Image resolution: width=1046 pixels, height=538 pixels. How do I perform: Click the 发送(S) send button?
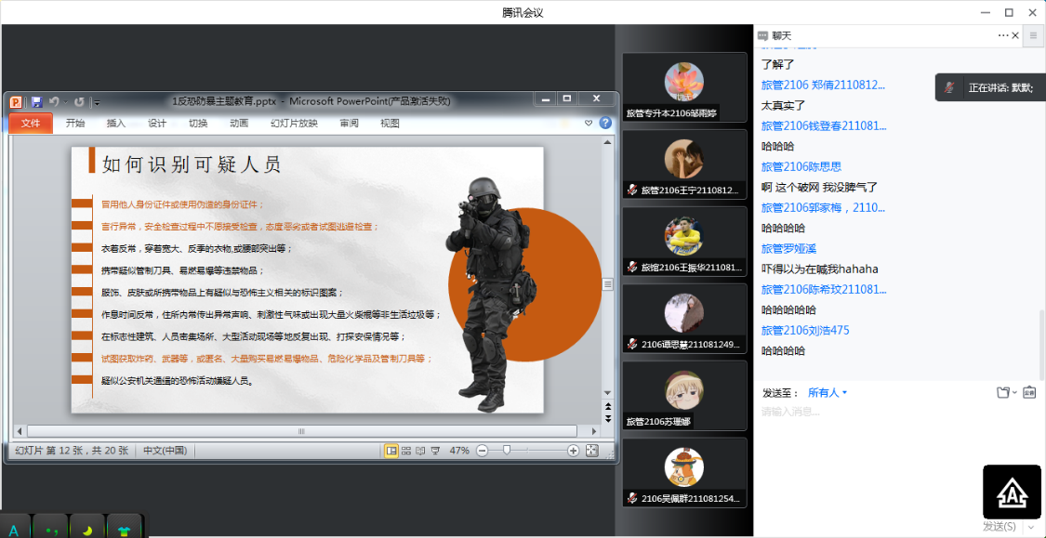[999, 527]
